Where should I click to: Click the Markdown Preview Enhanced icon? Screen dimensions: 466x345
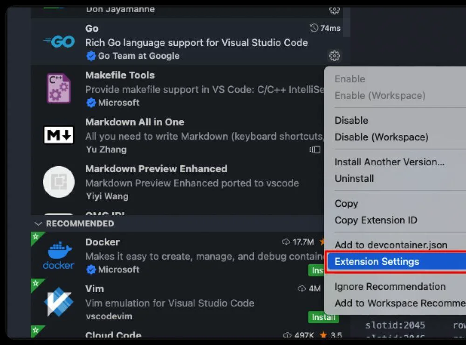click(x=59, y=182)
